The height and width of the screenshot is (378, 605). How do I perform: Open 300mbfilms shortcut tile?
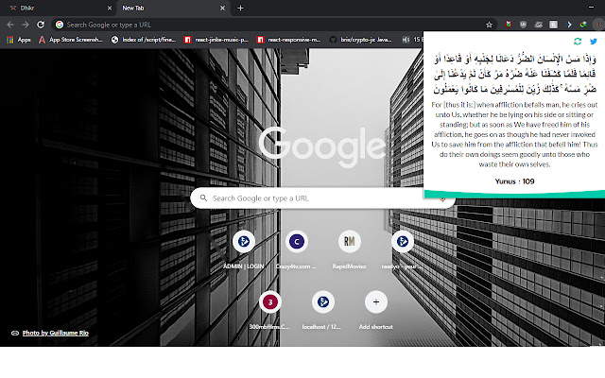point(269,310)
